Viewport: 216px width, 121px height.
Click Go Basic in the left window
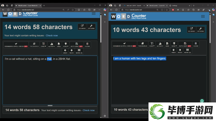tap(82, 27)
